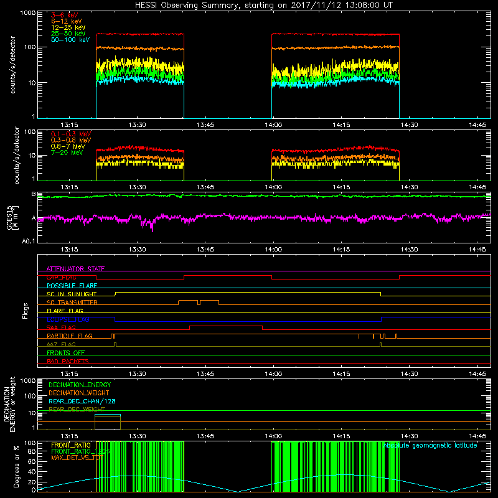Click the '0.3-0.8 MeV' legend entry
498x498 pixels.
71,140
